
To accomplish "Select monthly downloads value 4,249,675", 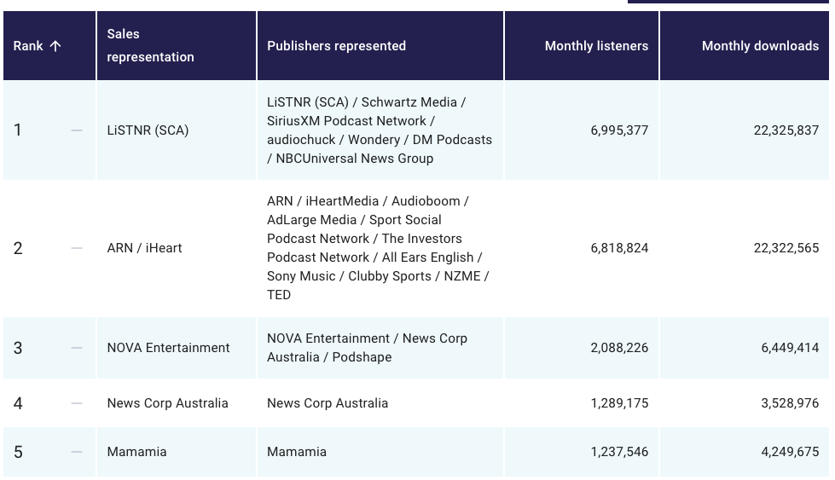I will point(790,452).
